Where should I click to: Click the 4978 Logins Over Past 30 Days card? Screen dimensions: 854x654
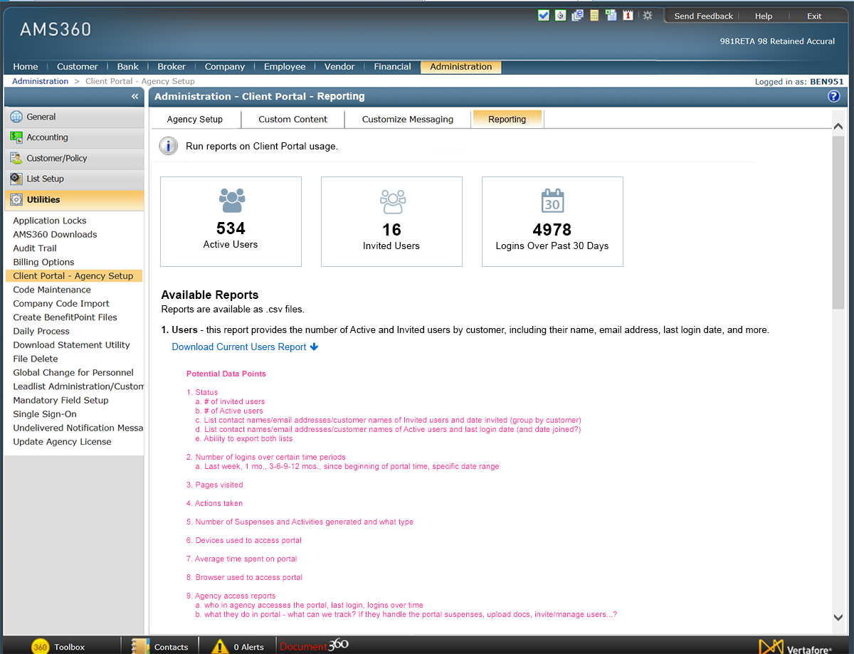pyautogui.click(x=553, y=222)
